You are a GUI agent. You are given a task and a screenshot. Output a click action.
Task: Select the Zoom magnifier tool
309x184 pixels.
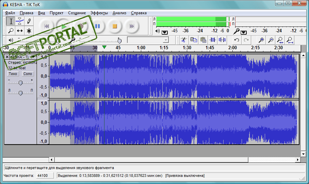click(11, 31)
